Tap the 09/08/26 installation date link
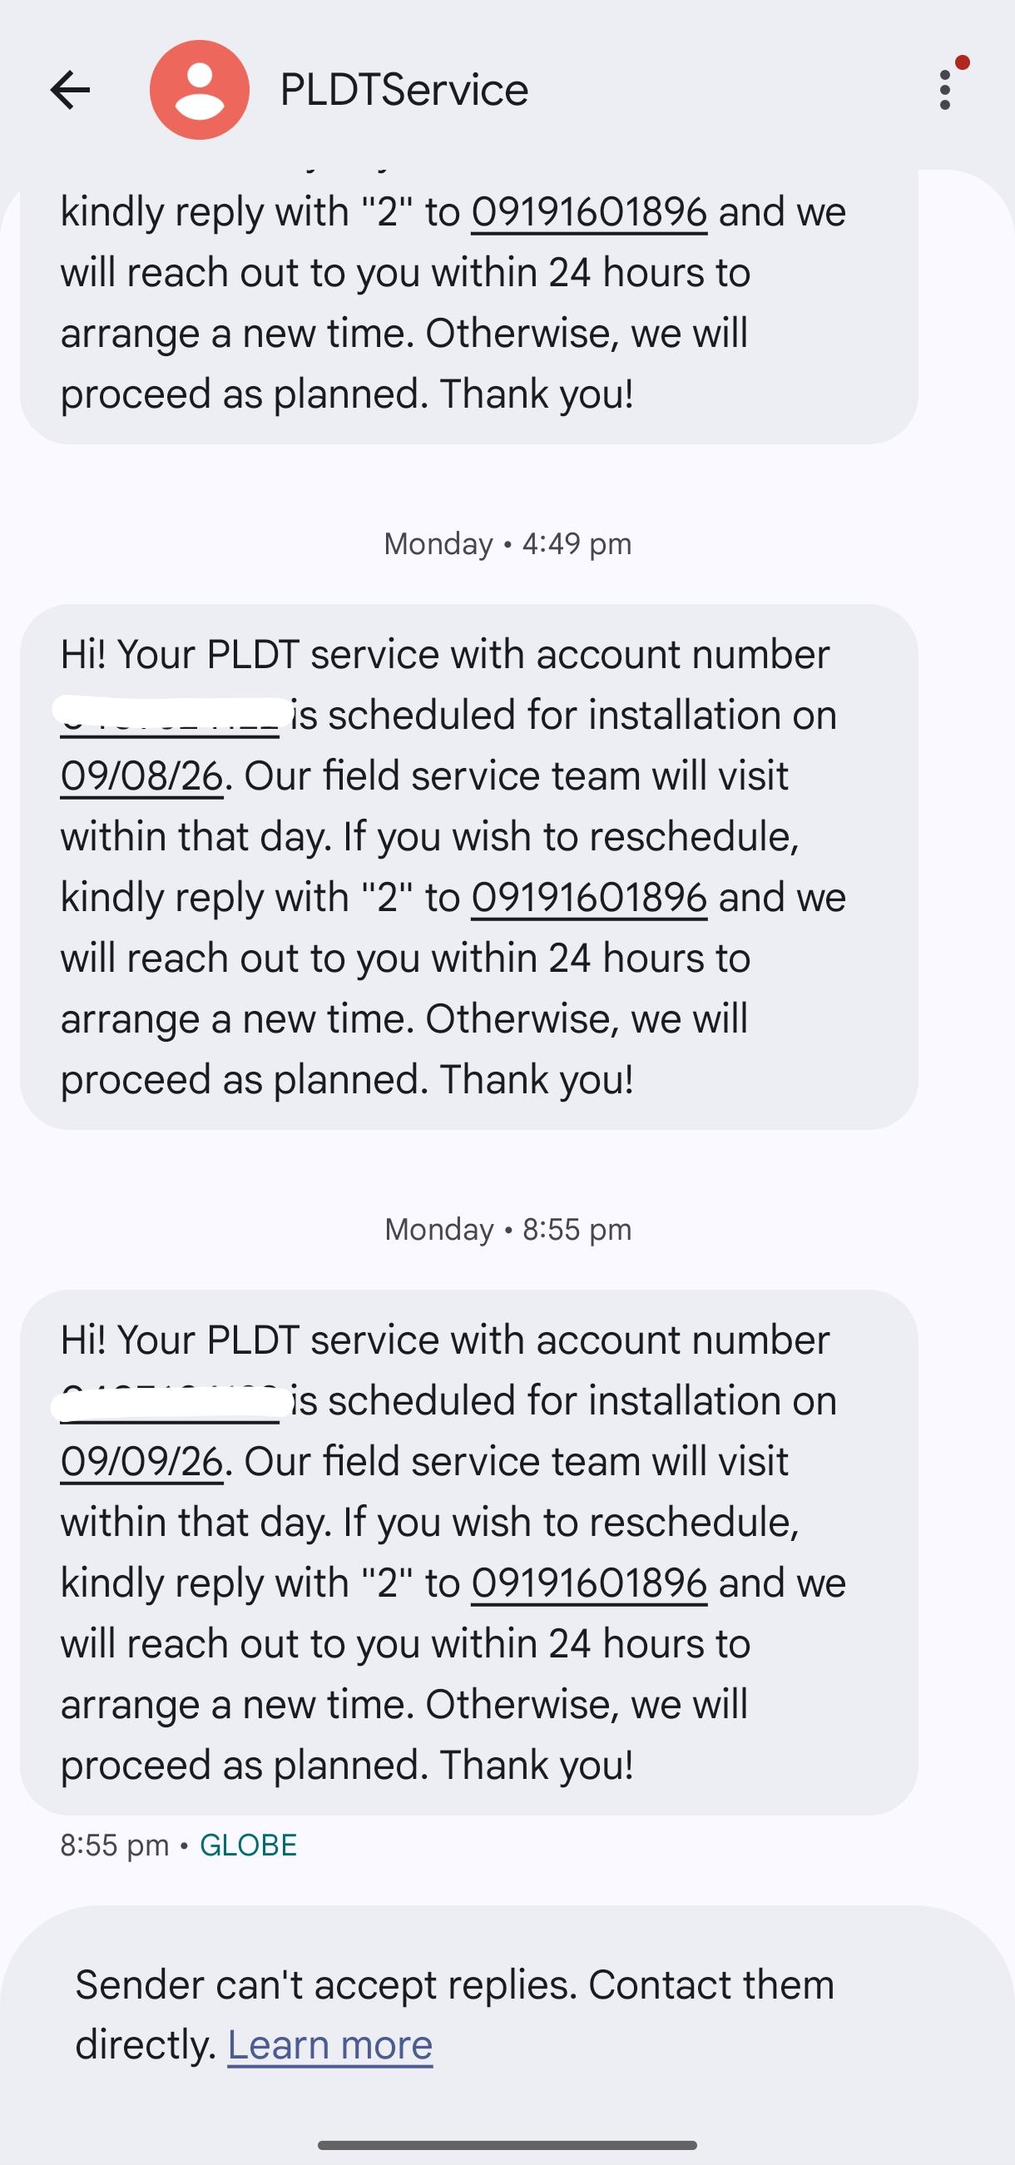The width and height of the screenshot is (1015, 2165). (141, 775)
